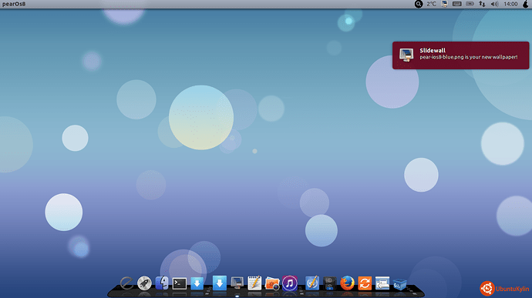Screen dimensions: 532x298
Task: Open the dark camera-lock icon in dock
Action: click(x=329, y=283)
